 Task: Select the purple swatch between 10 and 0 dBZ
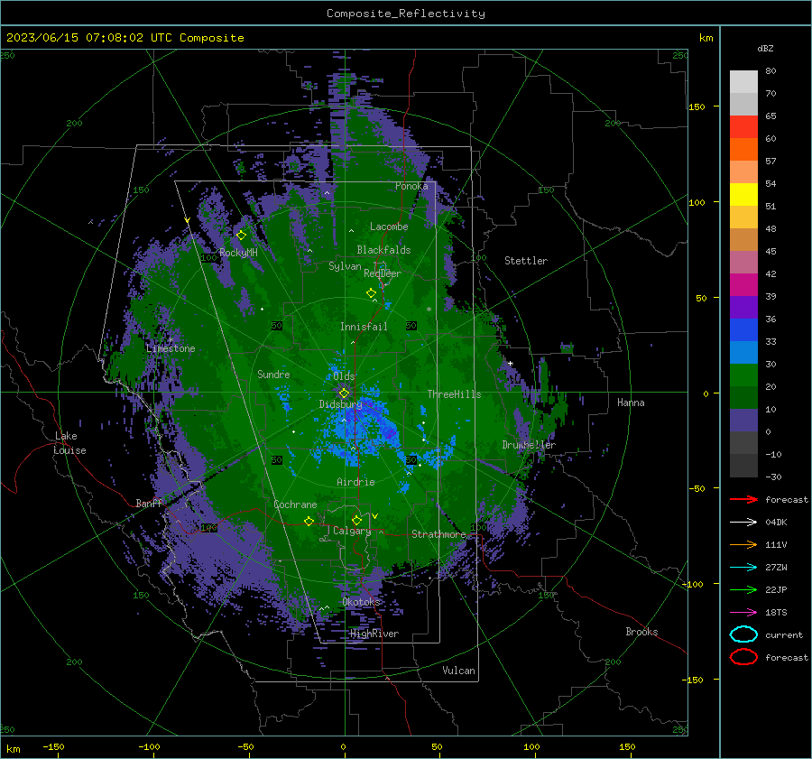743,421
